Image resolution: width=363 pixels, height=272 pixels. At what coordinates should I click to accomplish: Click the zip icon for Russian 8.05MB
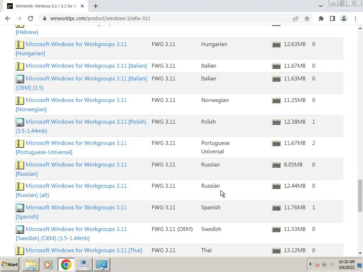20,165
